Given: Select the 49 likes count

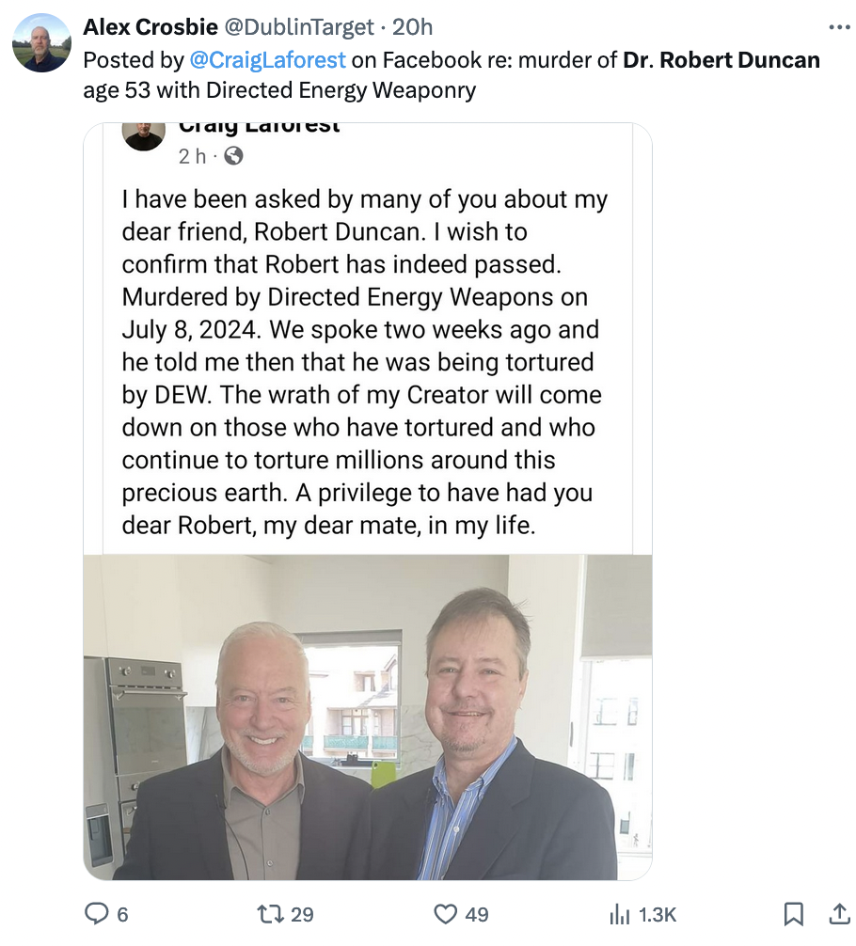Looking at the screenshot, I should click(x=475, y=913).
